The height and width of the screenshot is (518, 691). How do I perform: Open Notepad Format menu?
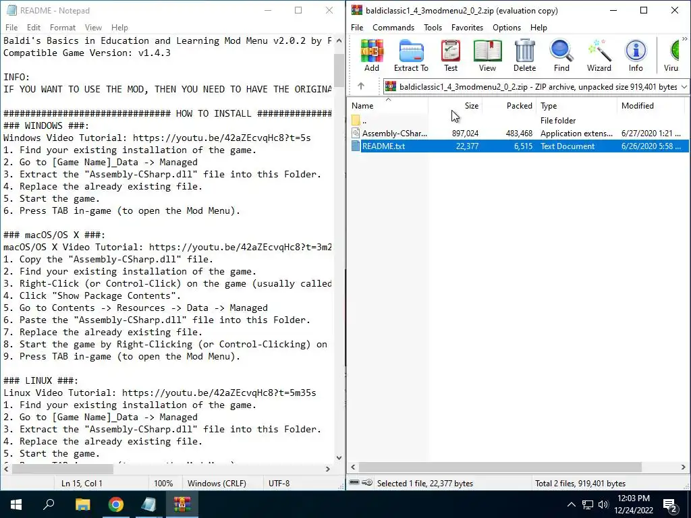(63, 27)
